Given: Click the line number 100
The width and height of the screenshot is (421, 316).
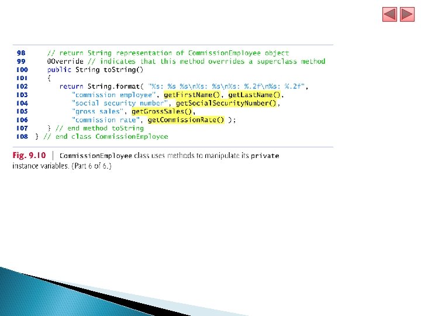Looking at the screenshot, I should 22,70.
